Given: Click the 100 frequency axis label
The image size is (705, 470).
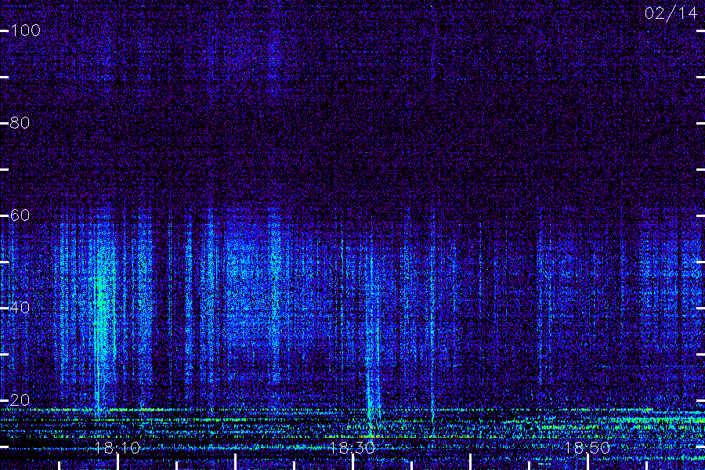Looking at the screenshot, I should pos(26,31).
